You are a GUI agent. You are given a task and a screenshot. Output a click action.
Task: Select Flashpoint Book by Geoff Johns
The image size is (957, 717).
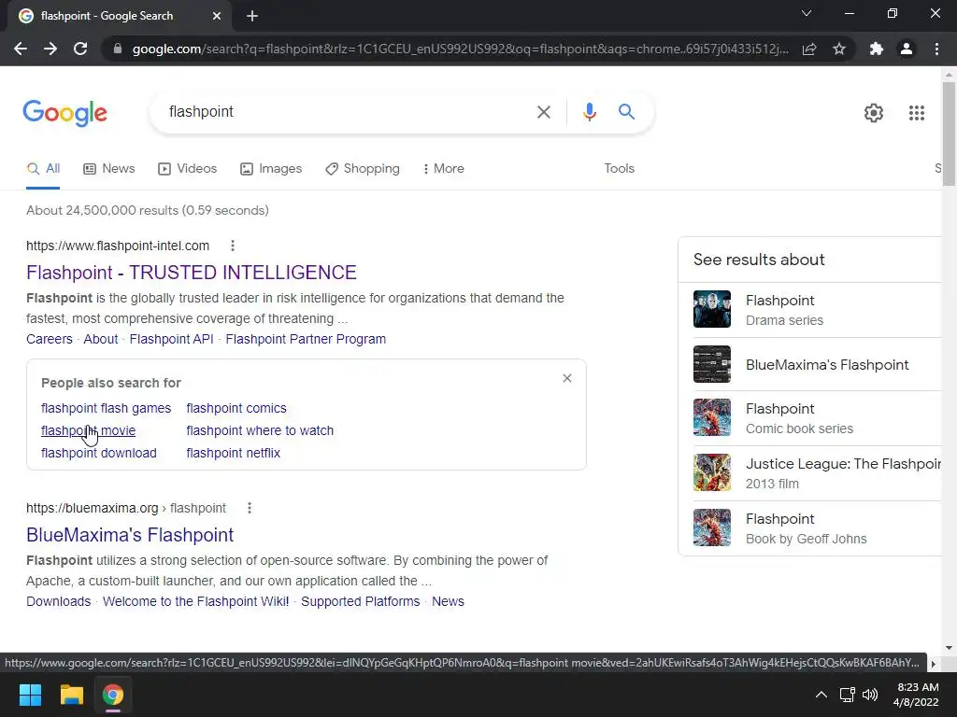817,527
